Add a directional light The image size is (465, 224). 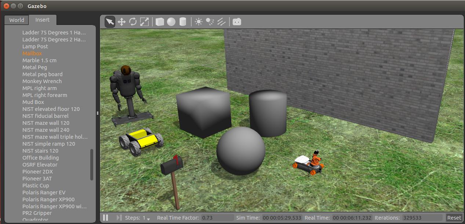tap(221, 22)
